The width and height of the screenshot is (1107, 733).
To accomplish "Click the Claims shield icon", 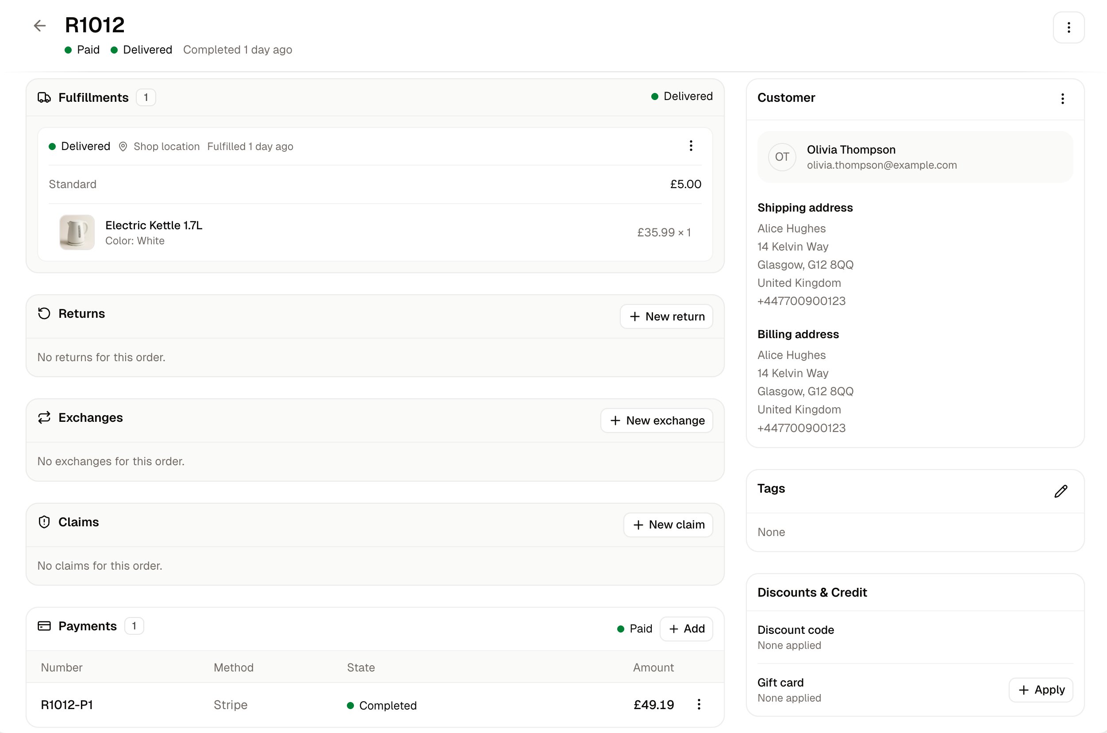I will point(44,522).
